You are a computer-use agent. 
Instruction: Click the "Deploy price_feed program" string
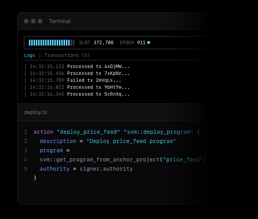[131, 141]
